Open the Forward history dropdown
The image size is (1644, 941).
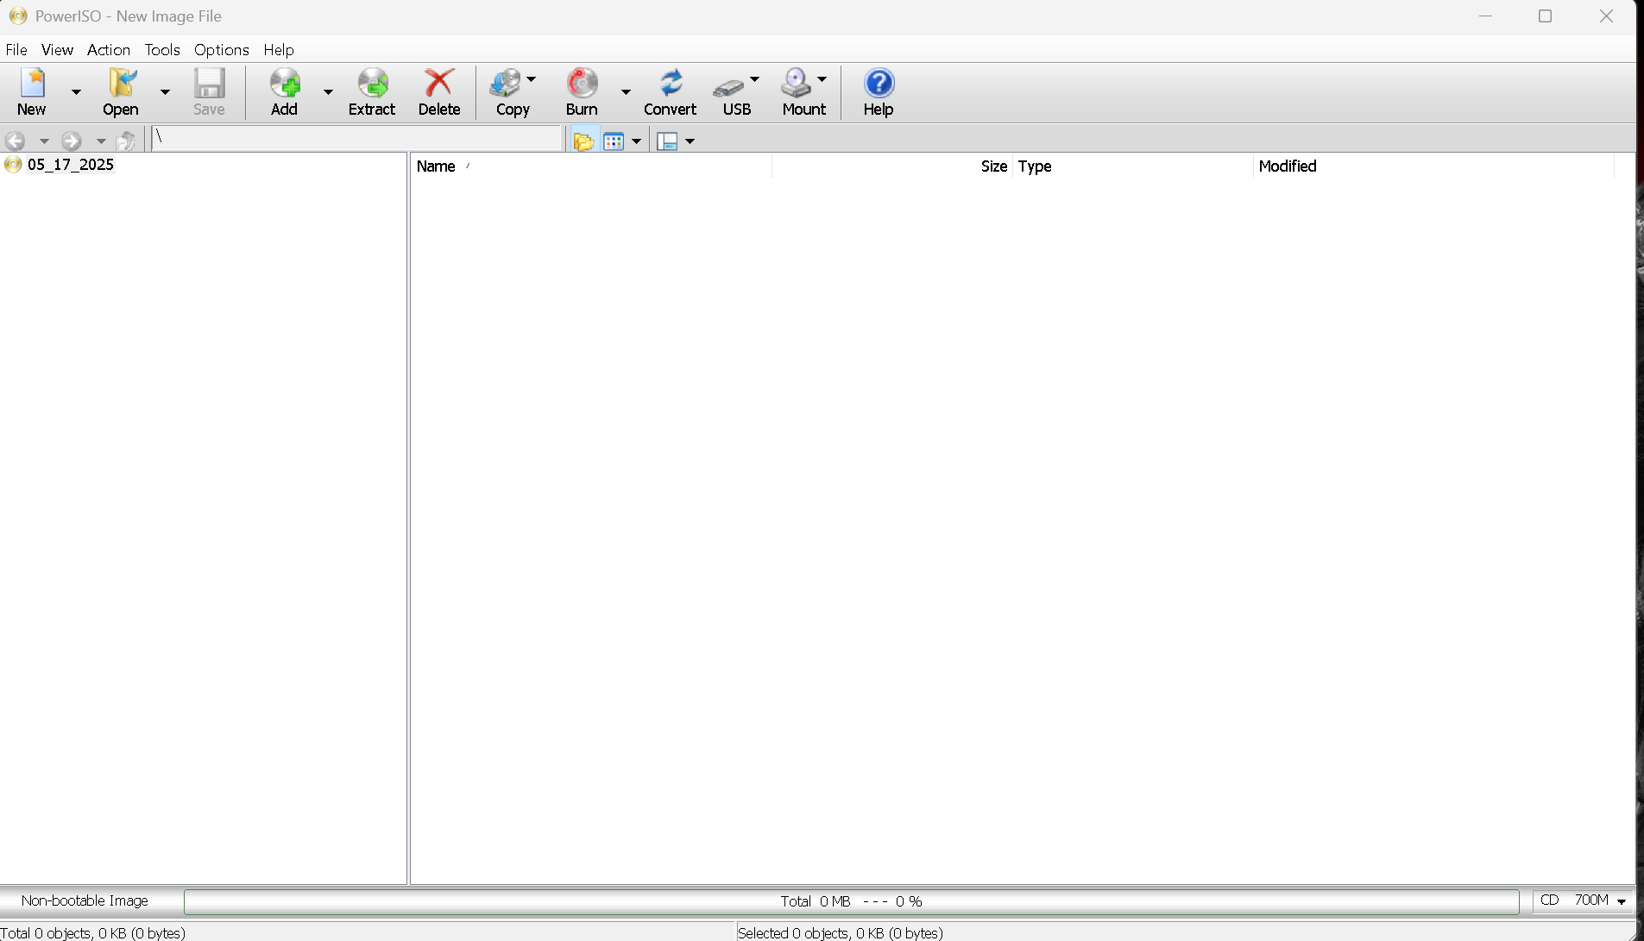[x=101, y=141]
